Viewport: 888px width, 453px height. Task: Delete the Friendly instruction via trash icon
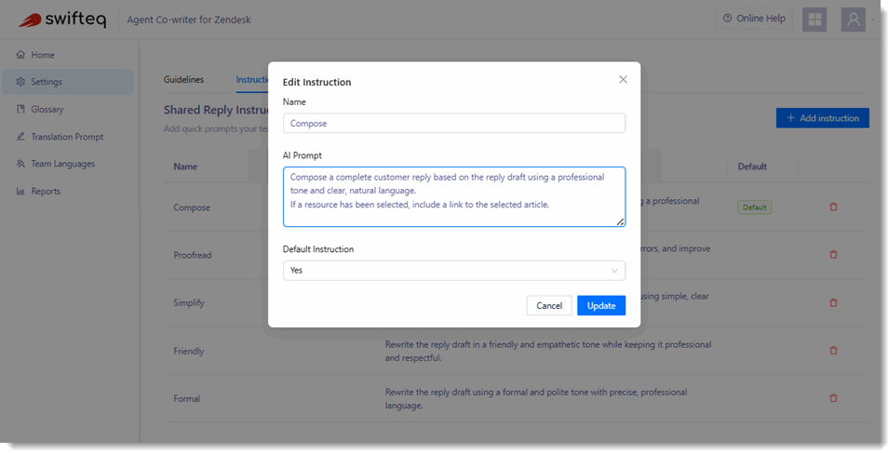[833, 351]
